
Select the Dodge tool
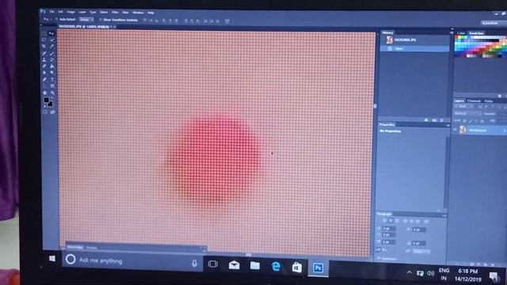coord(51,72)
